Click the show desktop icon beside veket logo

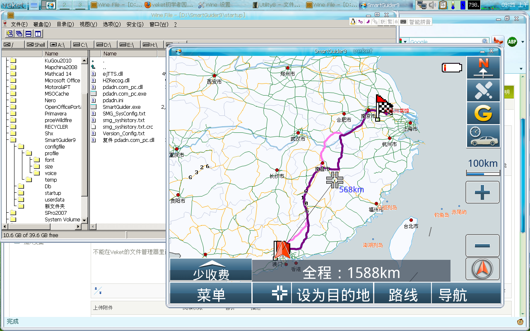tap(34, 5)
